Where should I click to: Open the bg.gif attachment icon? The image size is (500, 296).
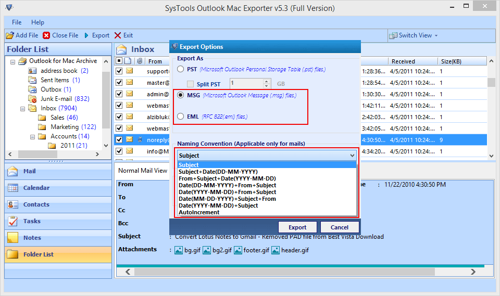[179, 250]
